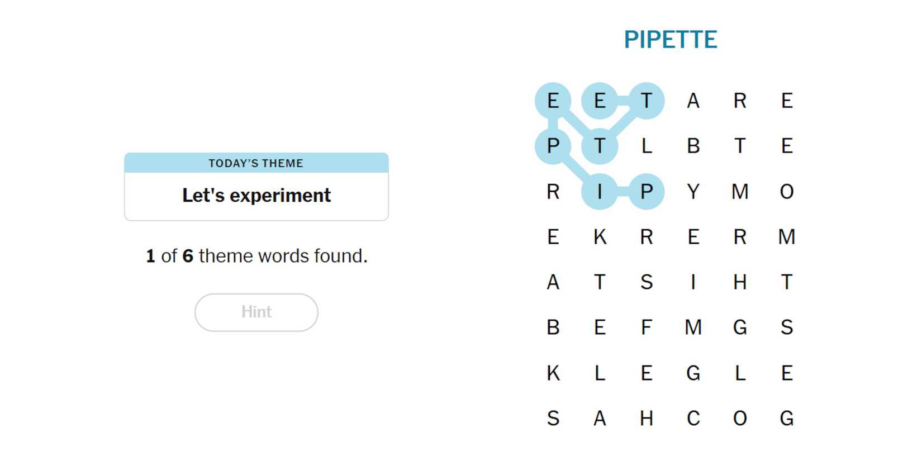Click the letter O in the bottom row
Screen dimensions: 922x461
(x=740, y=418)
